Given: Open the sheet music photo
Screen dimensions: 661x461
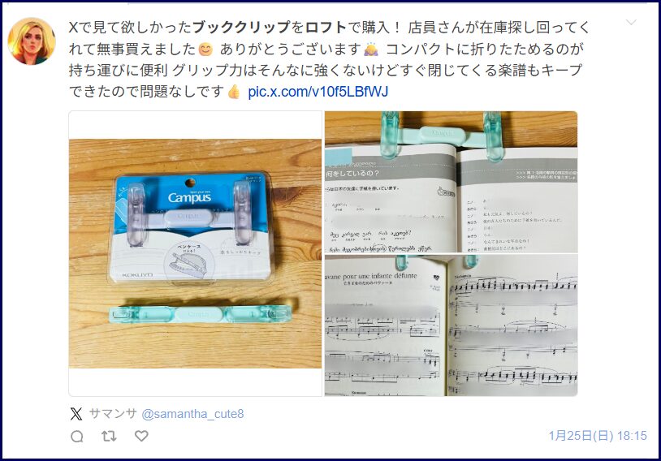Looking at the screenshot, I should [451, 325].
